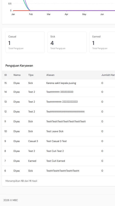Viewport: 115px width, 206px height.
Task: Click the Jan label on chart axis
Action: pos(13,14)
